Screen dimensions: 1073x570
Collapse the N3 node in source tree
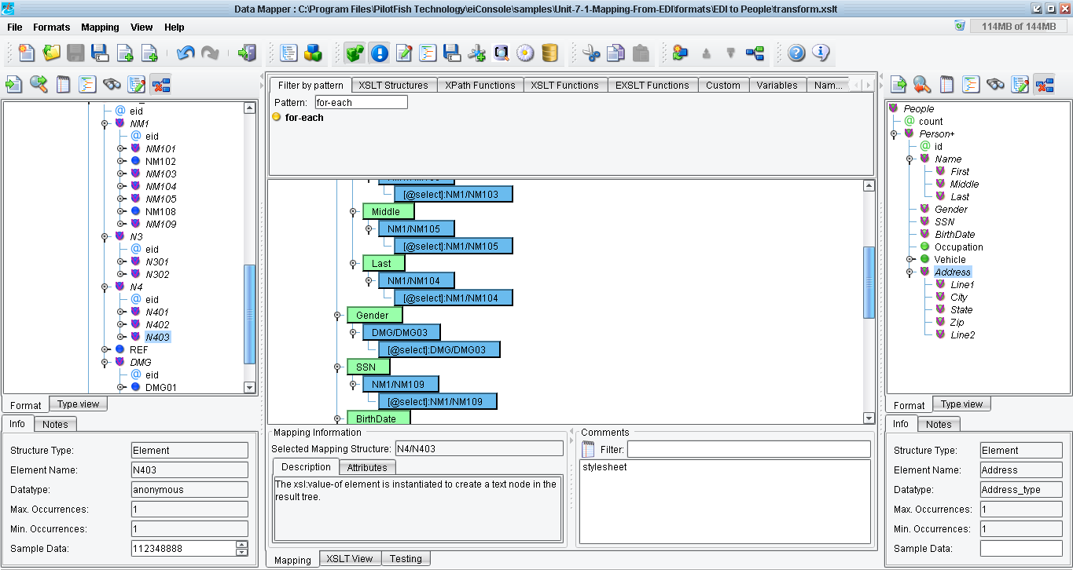(105, 237)
